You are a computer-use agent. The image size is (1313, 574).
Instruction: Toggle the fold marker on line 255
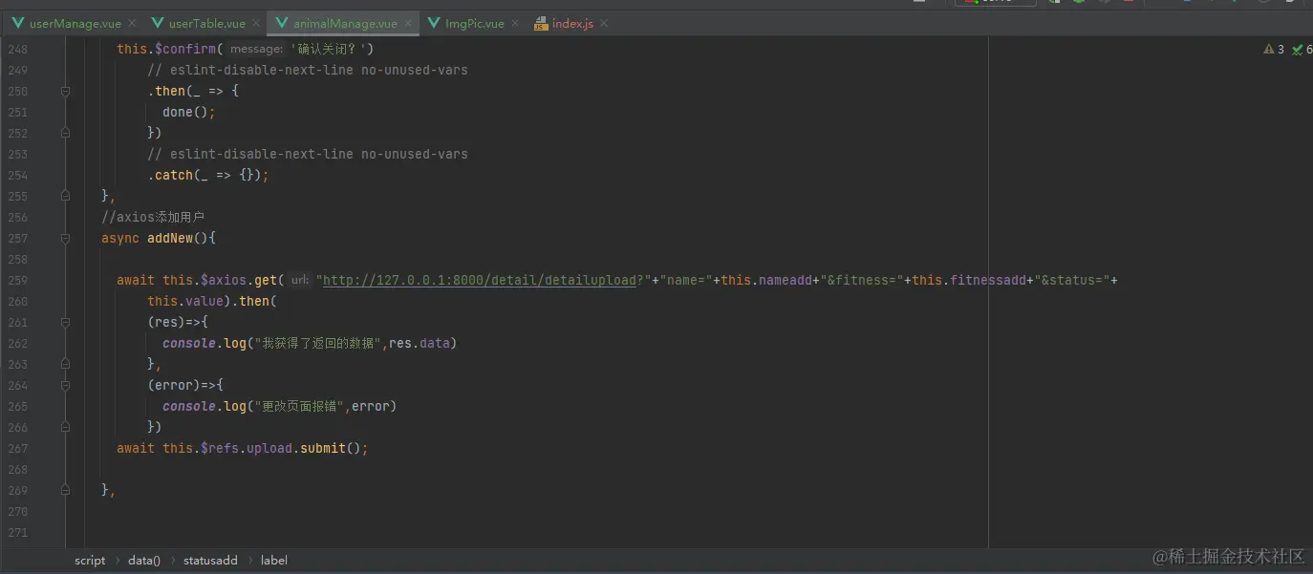65,196
